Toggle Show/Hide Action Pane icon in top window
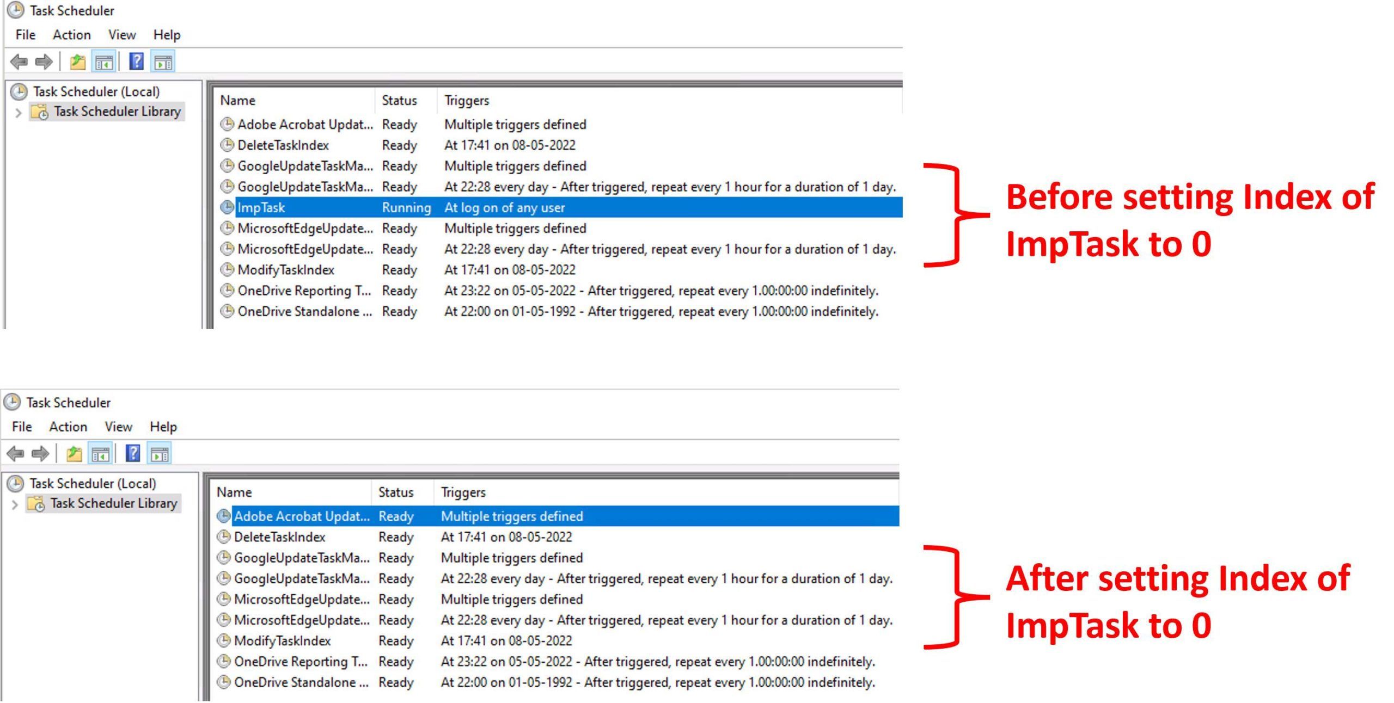 tap(163, 62)
